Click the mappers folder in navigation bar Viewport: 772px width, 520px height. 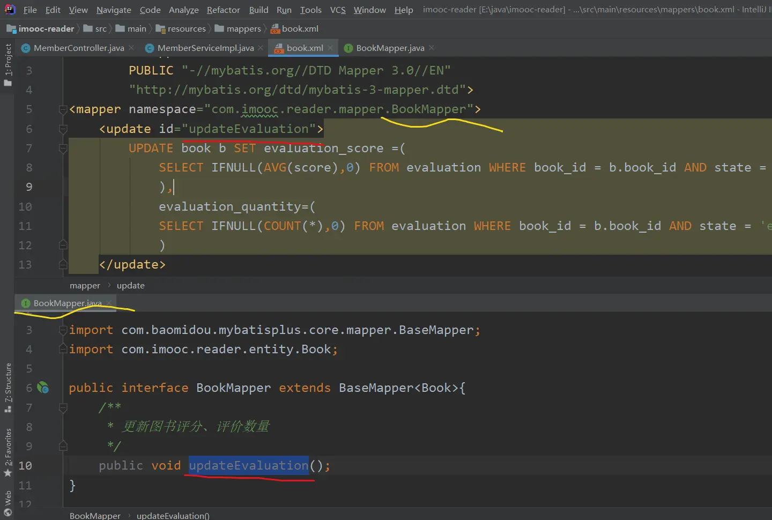point(243,29)
